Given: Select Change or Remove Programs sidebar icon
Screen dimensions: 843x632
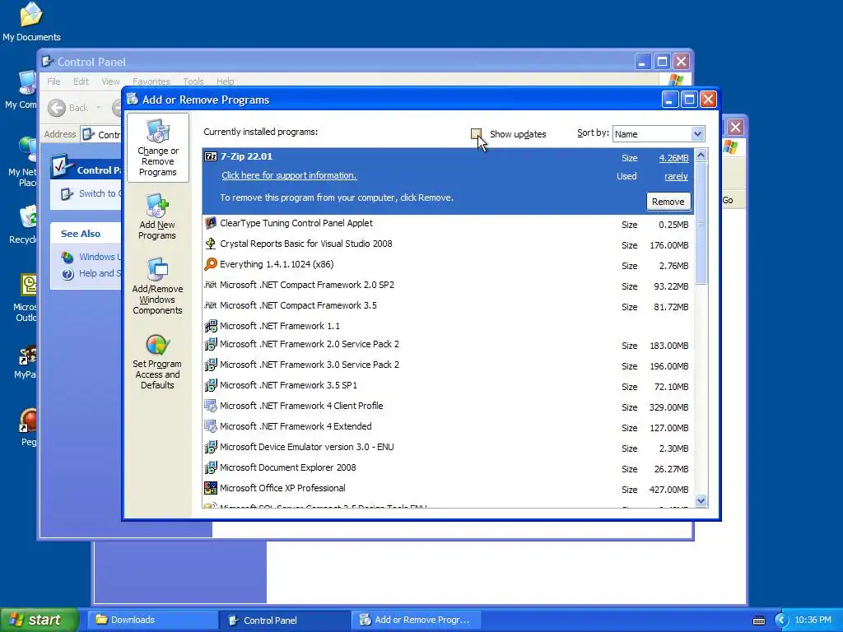Looking at the screenshot, I should (157, 148).
